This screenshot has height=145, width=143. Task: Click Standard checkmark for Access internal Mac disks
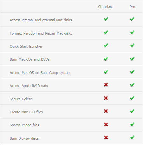point(106,19)
